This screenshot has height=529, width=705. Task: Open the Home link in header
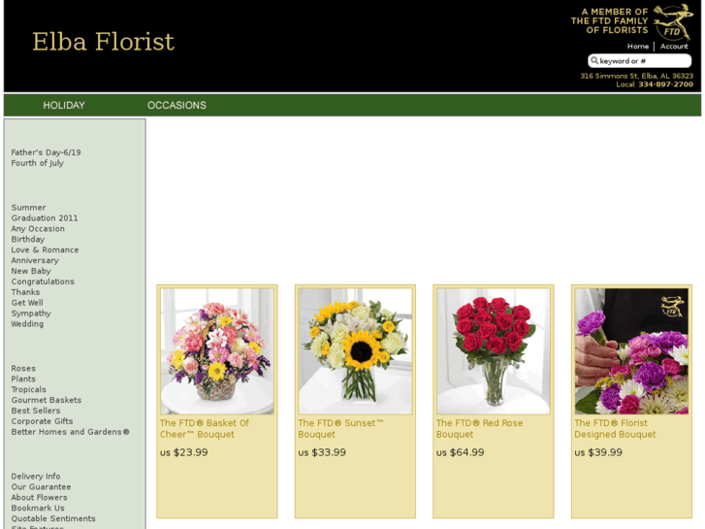(x=637, y=47)
